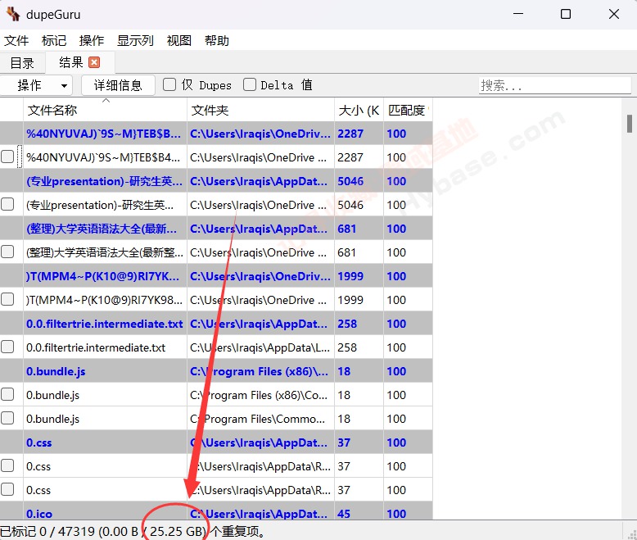Viewport: 637px width, 540px height.
Task: Expand the 视图 menu
Action: 178,40
